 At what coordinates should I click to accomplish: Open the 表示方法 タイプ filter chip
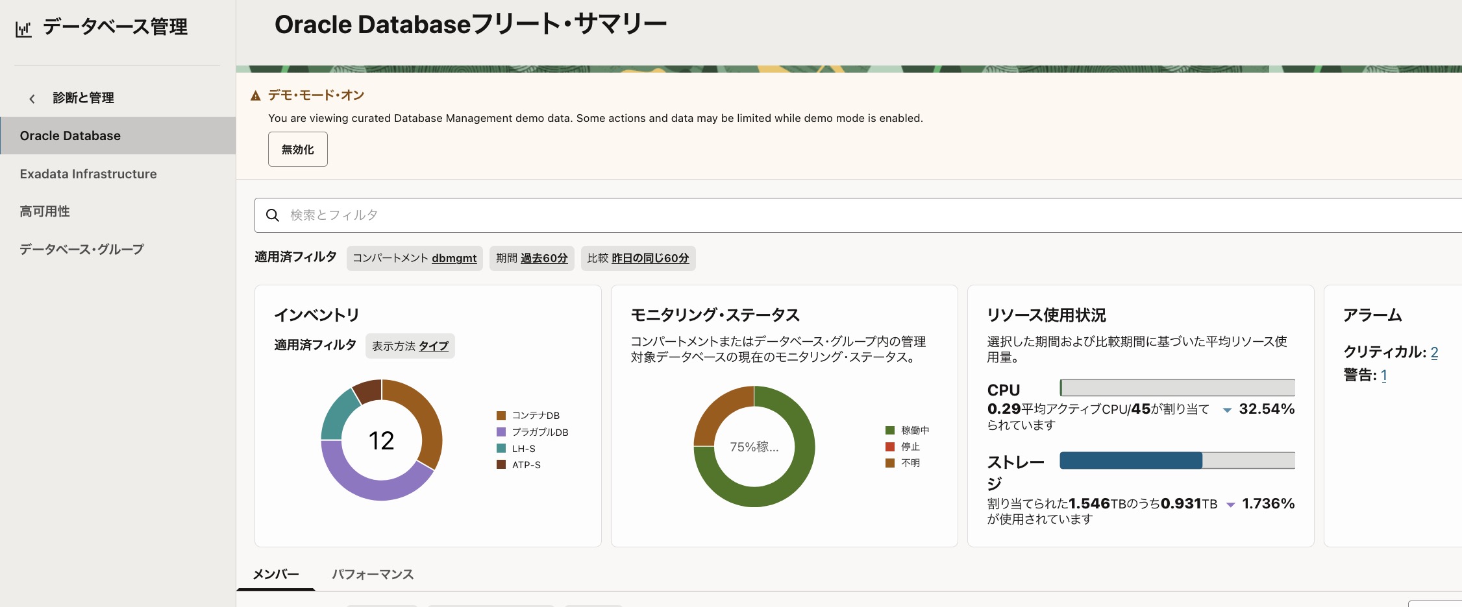coord(410,346)
